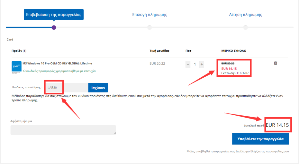The image size is (299, 164).
Task: Click the progress dot under Αίτηση πληρωμής
Action: pos(245,27)
